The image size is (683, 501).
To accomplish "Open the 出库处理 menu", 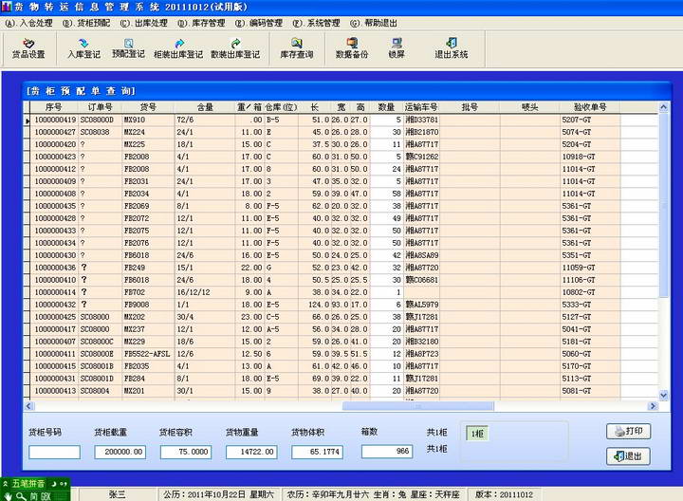I will pos(144,23).
